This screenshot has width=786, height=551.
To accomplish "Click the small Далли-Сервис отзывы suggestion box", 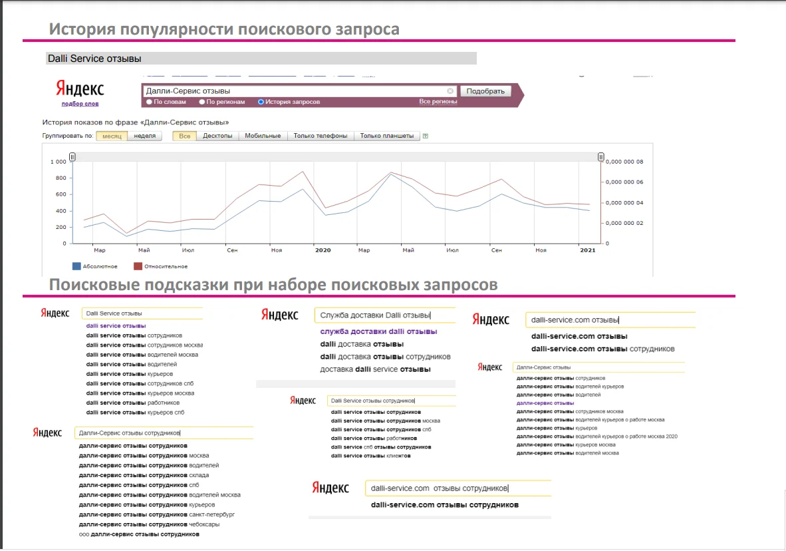I will click(598, 367).
